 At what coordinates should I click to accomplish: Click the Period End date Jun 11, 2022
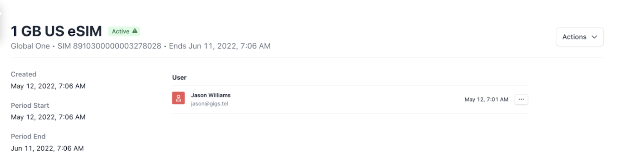tap(47, 148)
